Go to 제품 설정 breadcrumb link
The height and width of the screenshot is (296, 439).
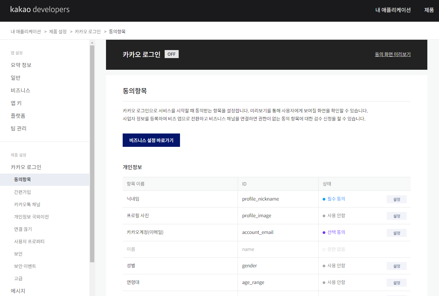pyautogui.click(x=58, y=31)
